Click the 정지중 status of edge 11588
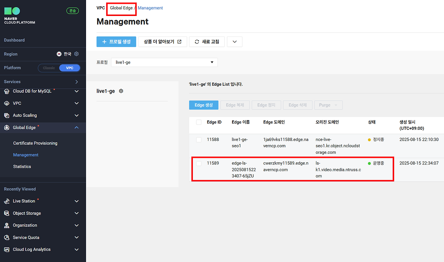Viewport: 444px width, 262px height. 376,140
